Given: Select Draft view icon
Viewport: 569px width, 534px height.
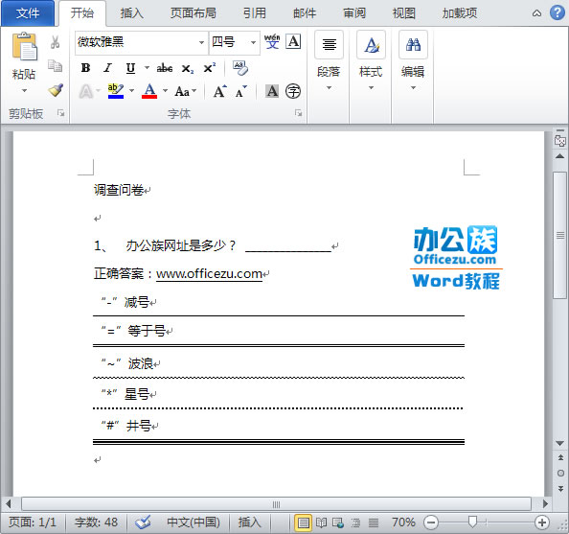Looking at the screenshot, I should click(374, 523).
